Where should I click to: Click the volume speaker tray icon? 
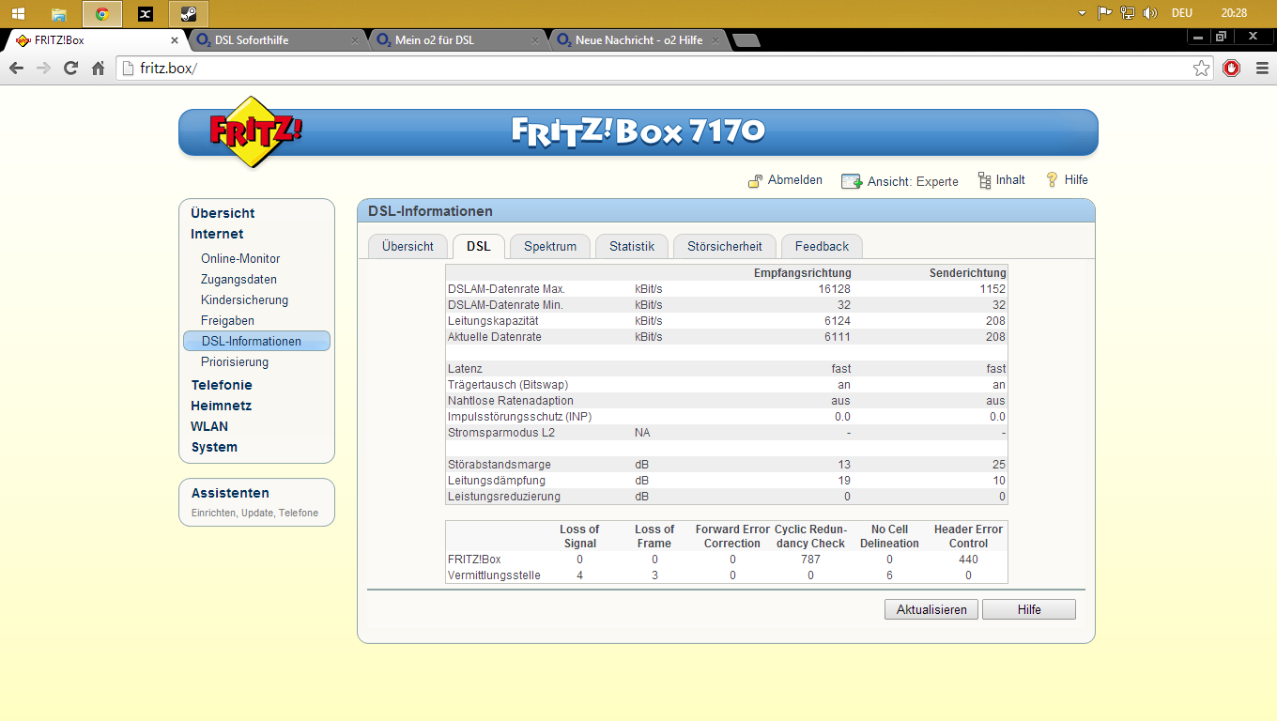[x=1149, y=13]
